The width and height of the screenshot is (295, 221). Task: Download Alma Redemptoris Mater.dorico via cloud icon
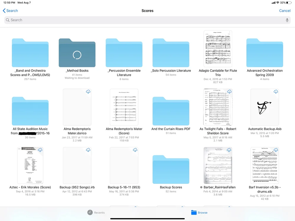88,92
